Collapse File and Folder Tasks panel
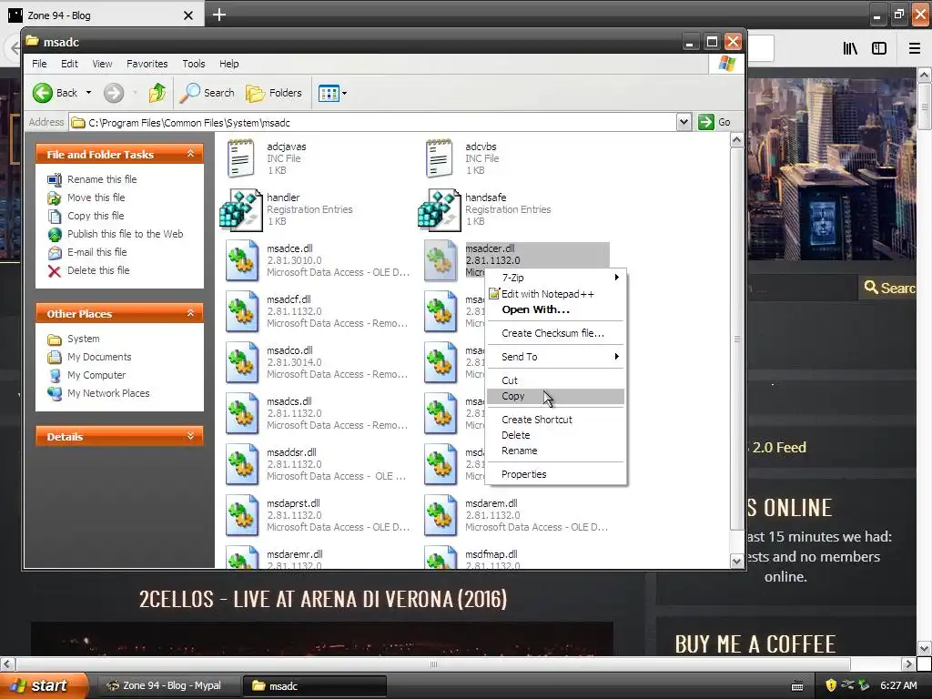The width and height of the screenshot is (932, 699). pyautogui.click(x=190, y=154)
